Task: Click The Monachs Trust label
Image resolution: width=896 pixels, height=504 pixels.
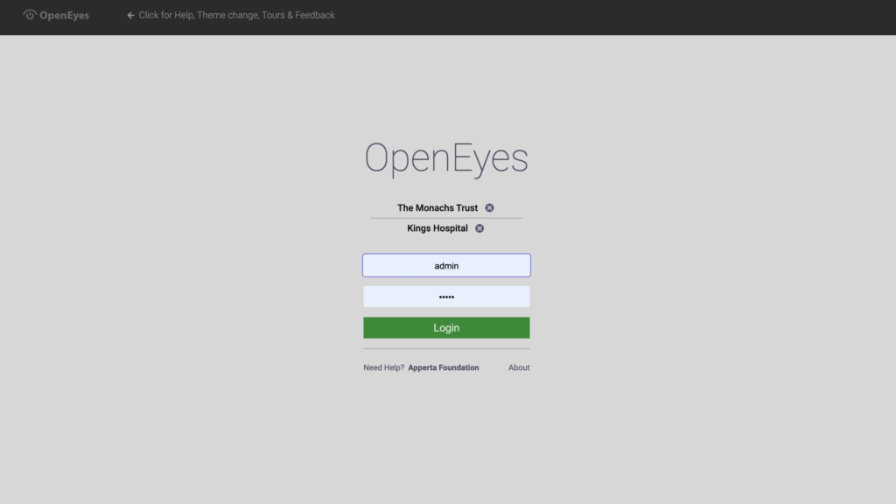Action: pos(437,208)
